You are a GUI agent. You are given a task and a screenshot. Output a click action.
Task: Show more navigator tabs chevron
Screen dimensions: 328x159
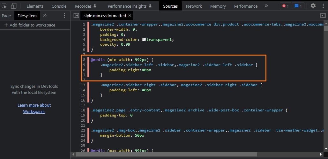(x=45, y=15)
